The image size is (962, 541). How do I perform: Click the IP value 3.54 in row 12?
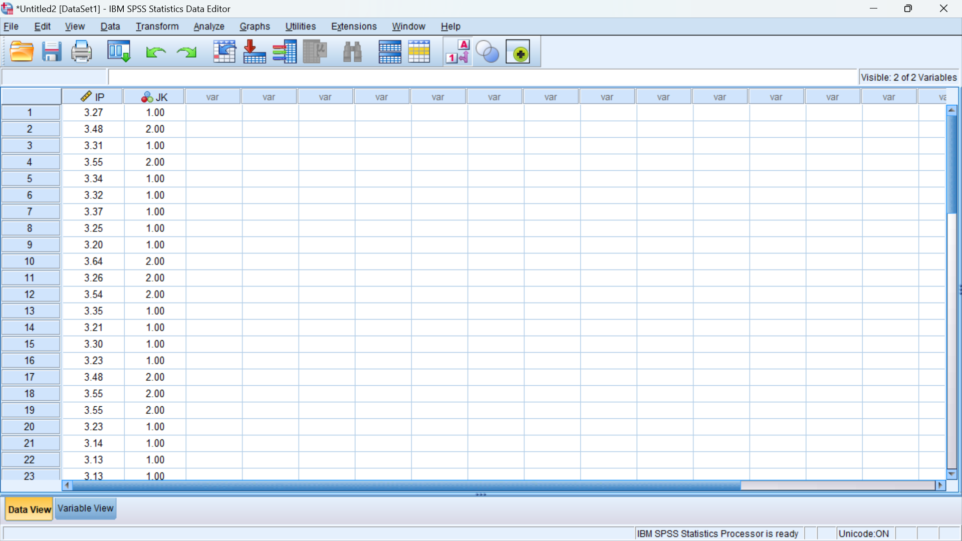point(93,295)
